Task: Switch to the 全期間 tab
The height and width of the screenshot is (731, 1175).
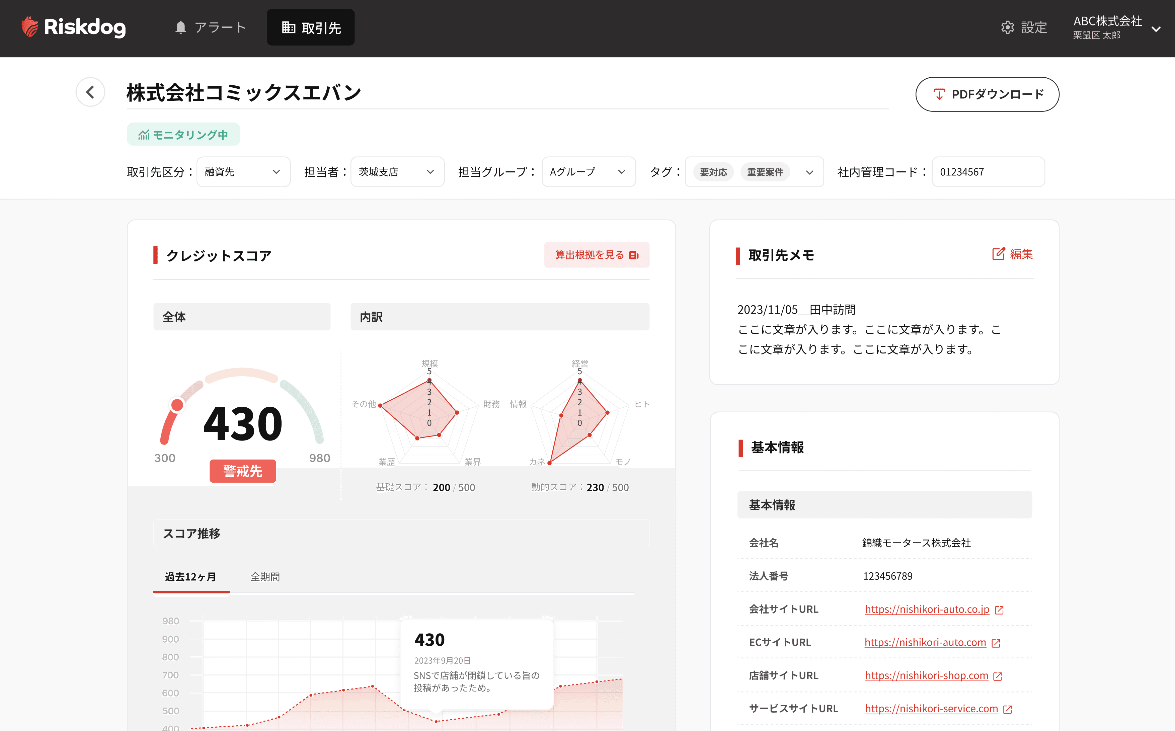Action: pos(265,577)
